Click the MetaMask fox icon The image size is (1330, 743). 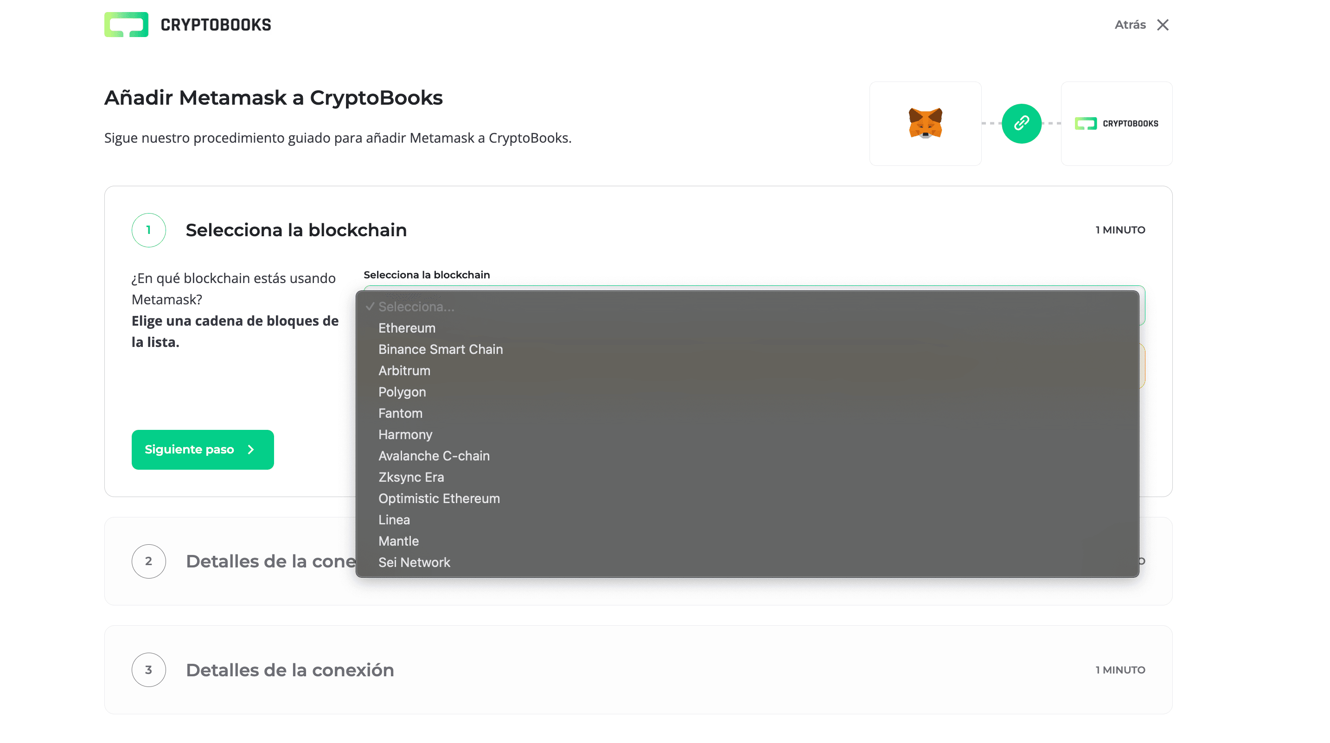click(x=925, y=123)
